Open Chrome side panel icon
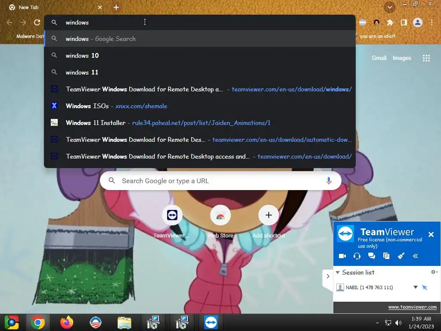 (404, 22)
